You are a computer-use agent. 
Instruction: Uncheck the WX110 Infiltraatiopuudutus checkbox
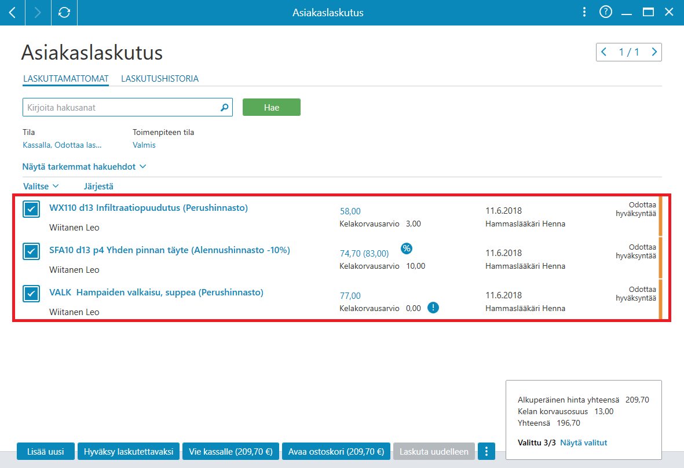(x=31, y=209)
